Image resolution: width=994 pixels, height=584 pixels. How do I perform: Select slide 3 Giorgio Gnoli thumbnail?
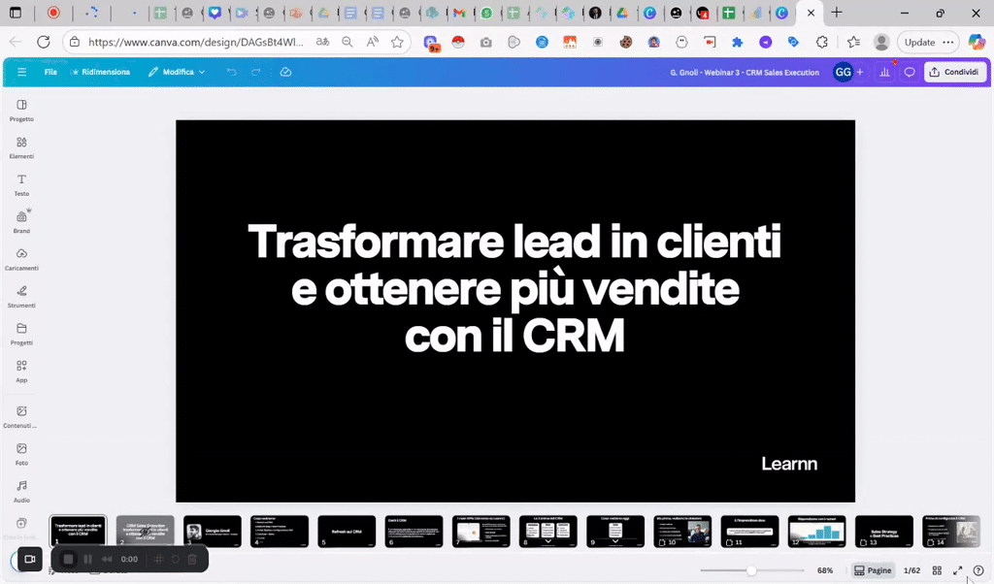click(213, 531)
